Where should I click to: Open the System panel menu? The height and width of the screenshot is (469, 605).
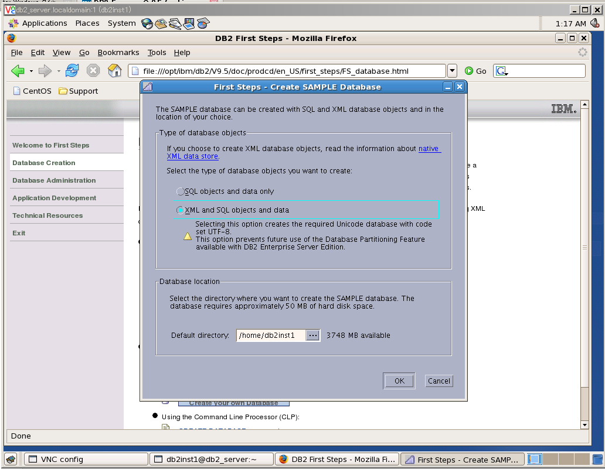[x=121, y=23]
